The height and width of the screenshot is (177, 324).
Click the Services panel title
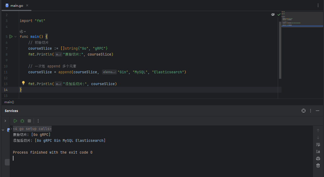12,111
